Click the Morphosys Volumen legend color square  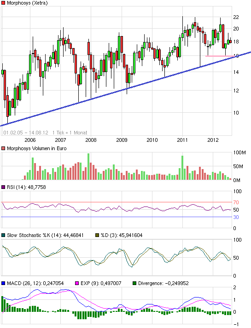(x=3, y=148)
